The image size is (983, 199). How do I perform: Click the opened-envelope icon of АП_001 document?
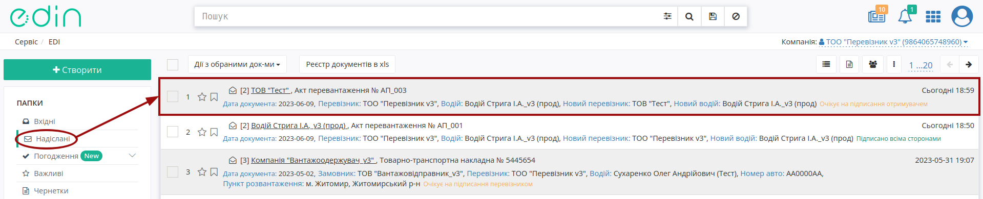click(x=233, y=126)
